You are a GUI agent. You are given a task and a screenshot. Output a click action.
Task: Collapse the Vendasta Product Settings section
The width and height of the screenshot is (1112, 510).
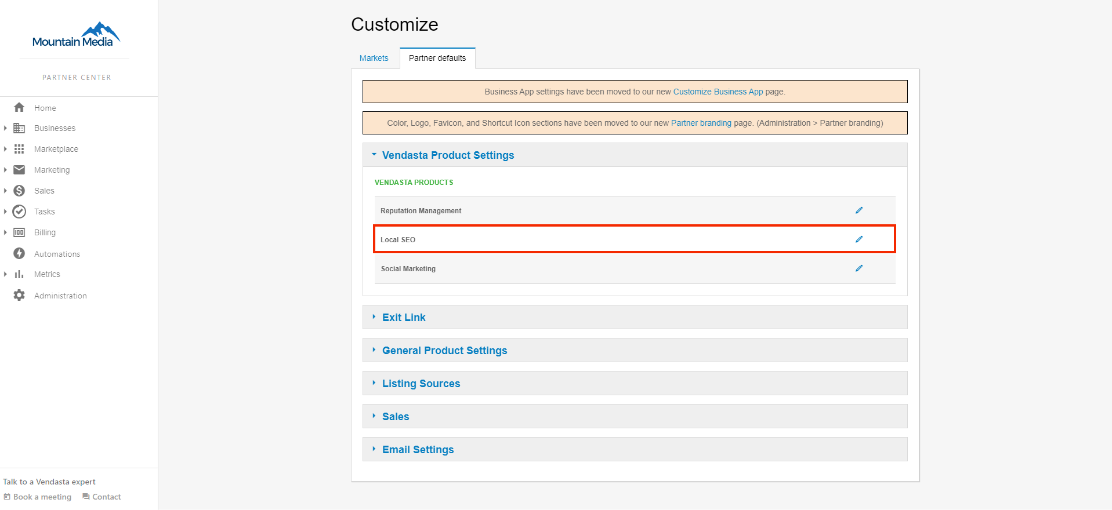click(635, 155)
